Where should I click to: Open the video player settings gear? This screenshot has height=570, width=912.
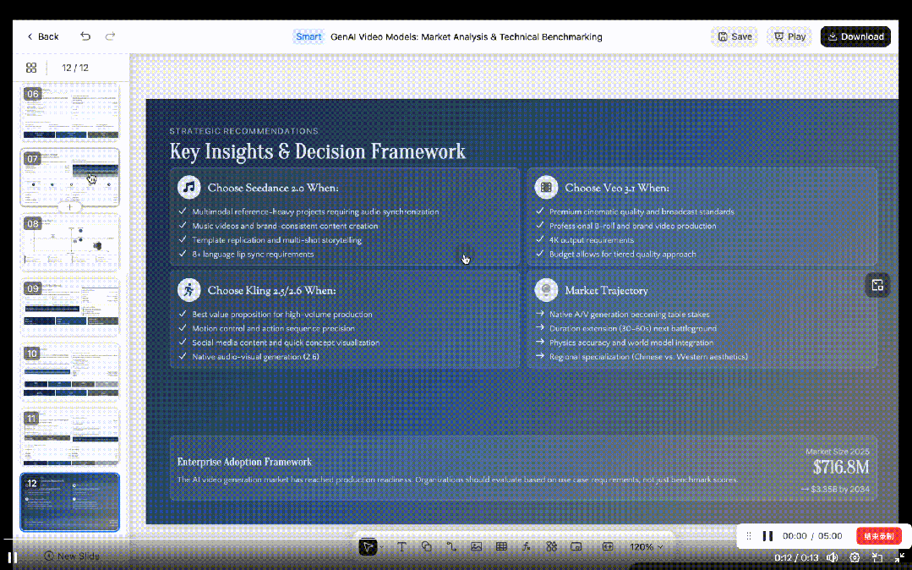pos(855,557)
